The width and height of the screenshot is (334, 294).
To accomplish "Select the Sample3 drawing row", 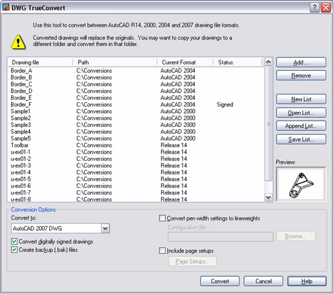I will coord(136,125).
